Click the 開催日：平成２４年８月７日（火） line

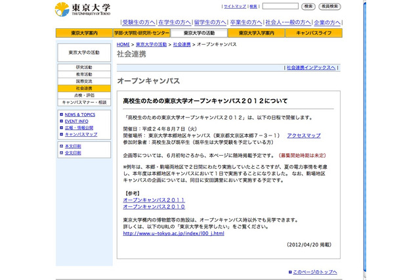coord(160,129)
